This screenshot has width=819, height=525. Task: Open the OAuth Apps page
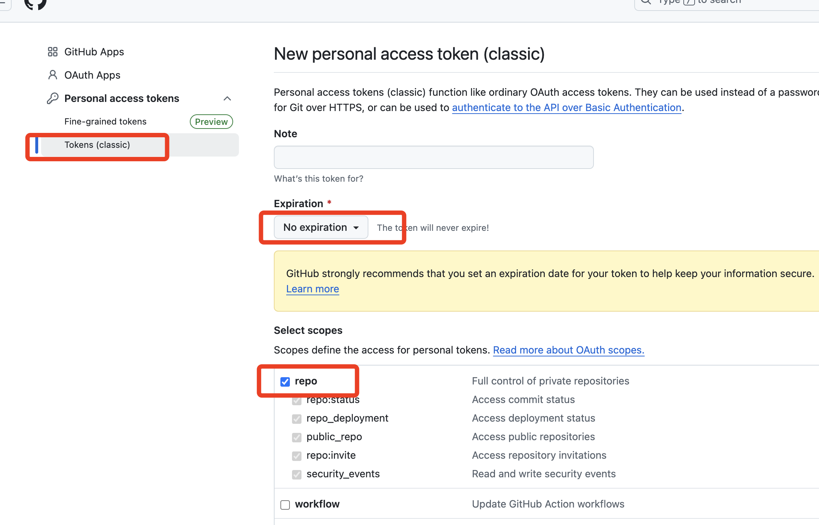tap(92, 75)
